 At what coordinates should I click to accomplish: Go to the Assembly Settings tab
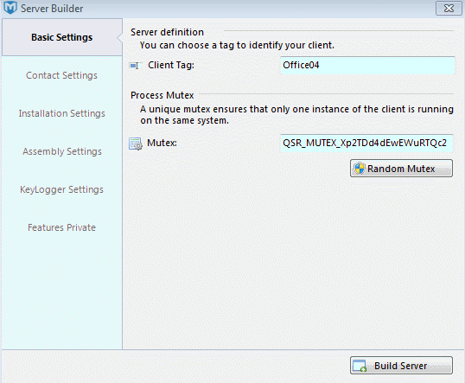61,151
